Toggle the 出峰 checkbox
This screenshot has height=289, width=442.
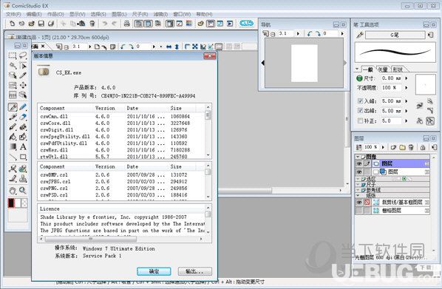[360, 111]
